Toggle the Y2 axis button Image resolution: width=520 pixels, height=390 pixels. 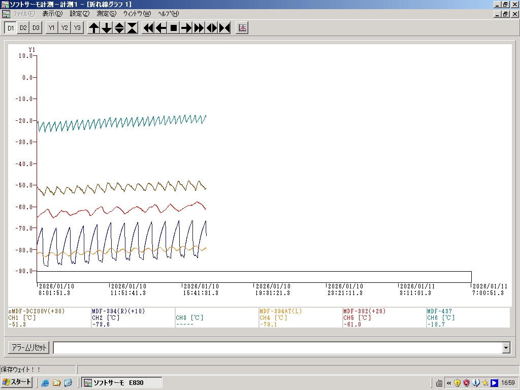(64, 28)
